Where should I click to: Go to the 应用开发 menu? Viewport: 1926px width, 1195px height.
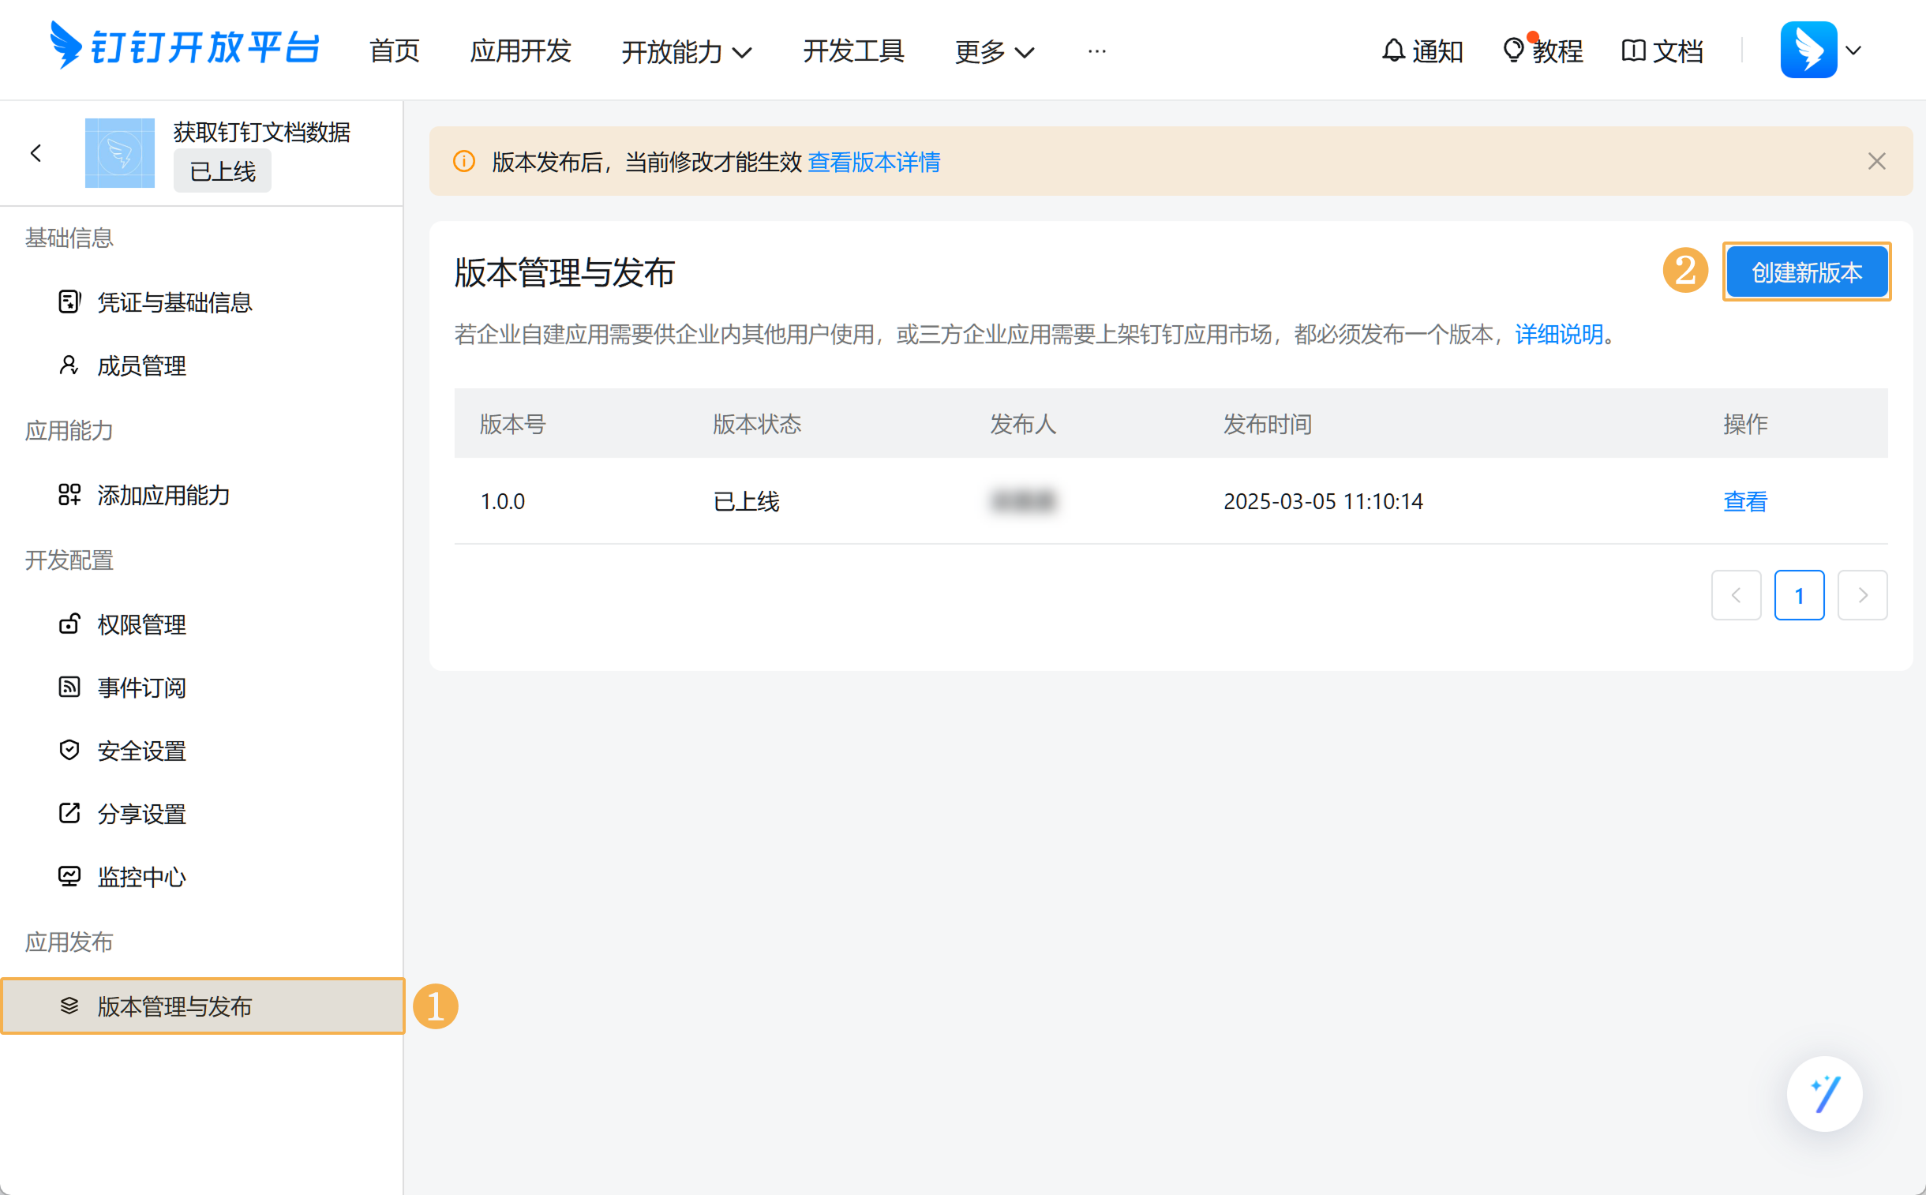coord(520,51)
